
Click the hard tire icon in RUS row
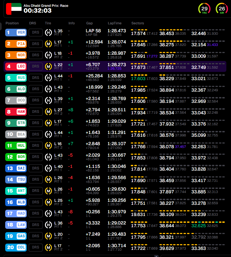pos(48,78)
